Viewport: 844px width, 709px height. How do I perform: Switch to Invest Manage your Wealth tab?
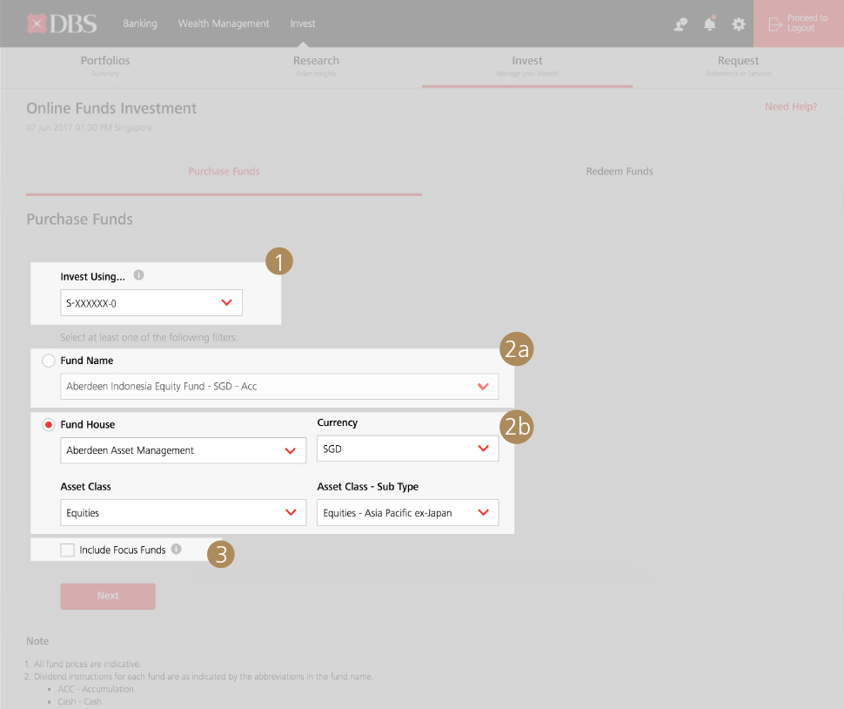[x=527, y=66]
